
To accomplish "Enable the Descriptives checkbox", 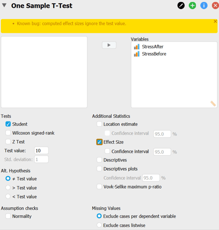I will click(99, 160).
